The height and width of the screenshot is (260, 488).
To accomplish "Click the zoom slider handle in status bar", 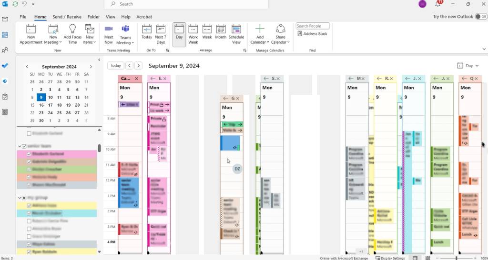I will tap(456, 258).
